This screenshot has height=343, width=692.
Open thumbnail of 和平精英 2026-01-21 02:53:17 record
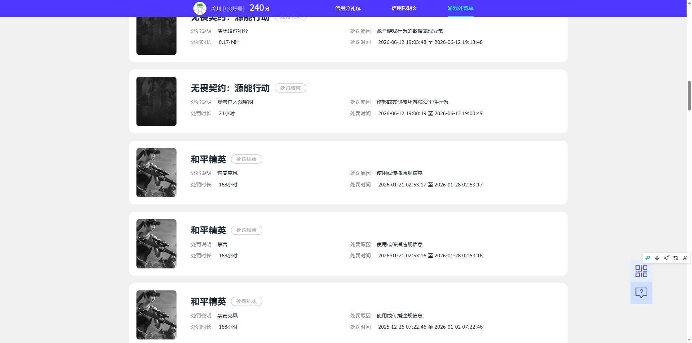pyautogui.click(x=156, y=172)
